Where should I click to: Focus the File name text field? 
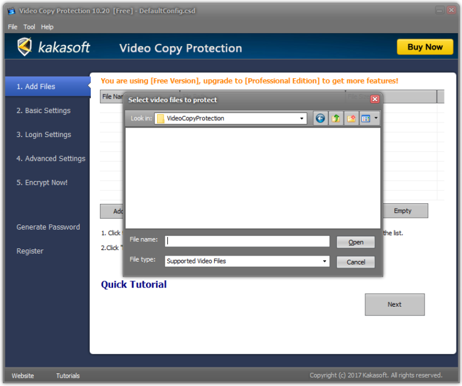tap(247, 241)
